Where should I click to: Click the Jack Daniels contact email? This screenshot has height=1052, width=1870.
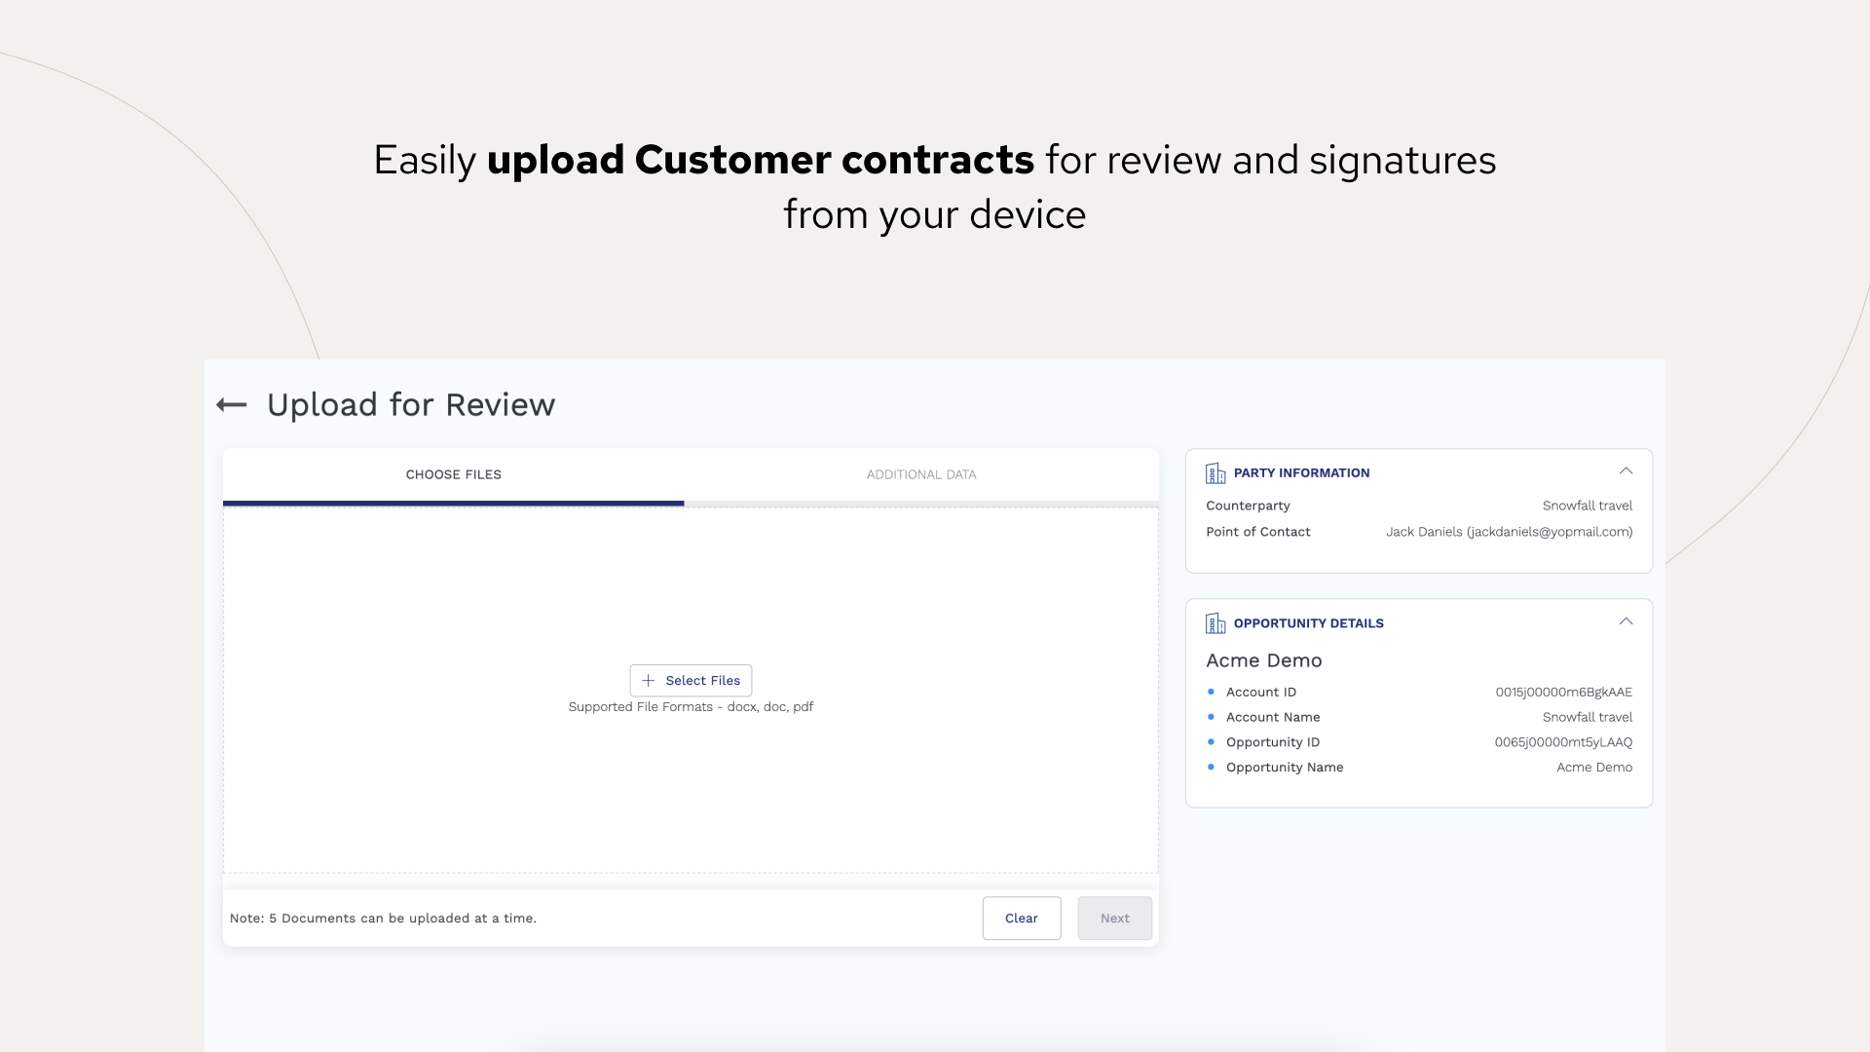coord(1510,532)
